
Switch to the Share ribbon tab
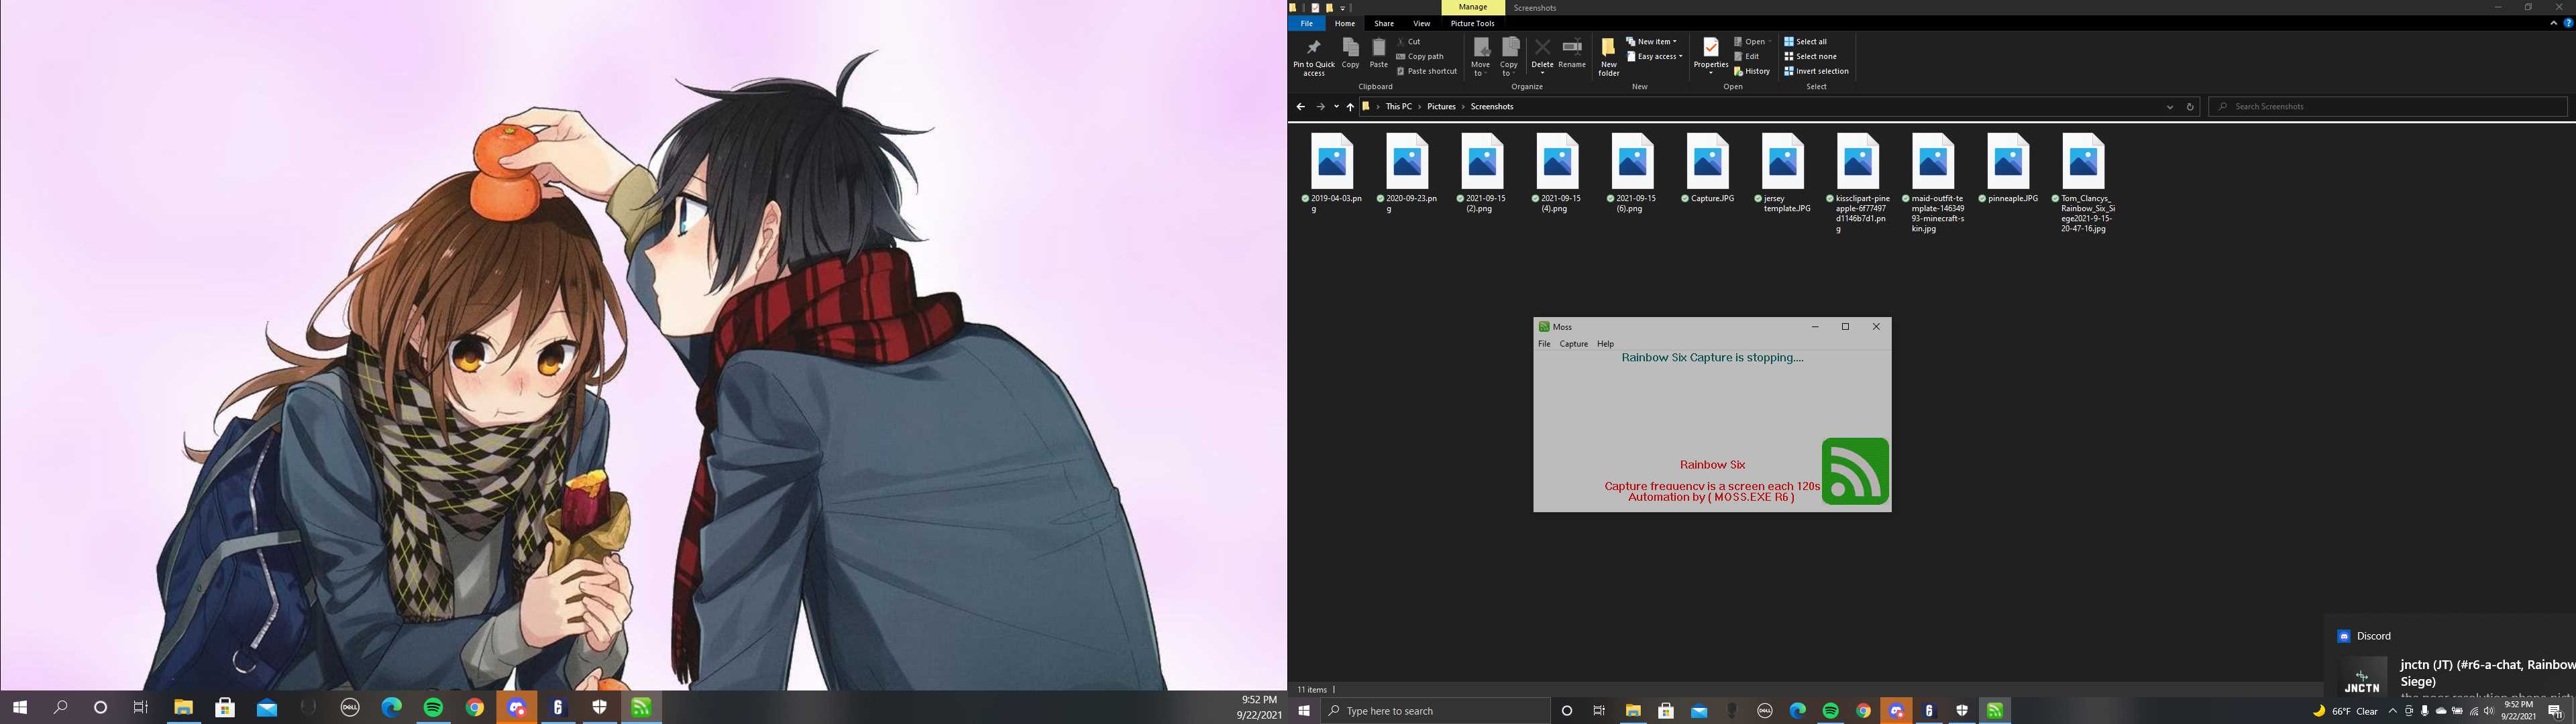click(1383, 23)
